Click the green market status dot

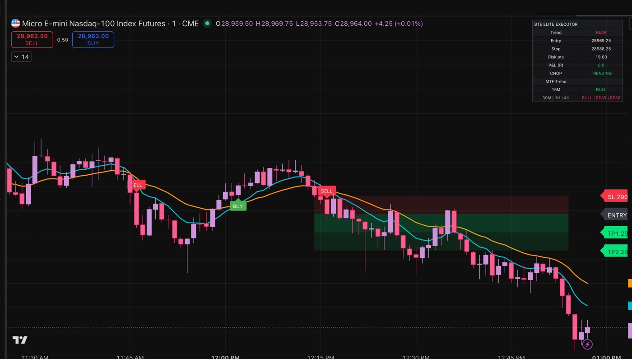[x=207, y=23]
